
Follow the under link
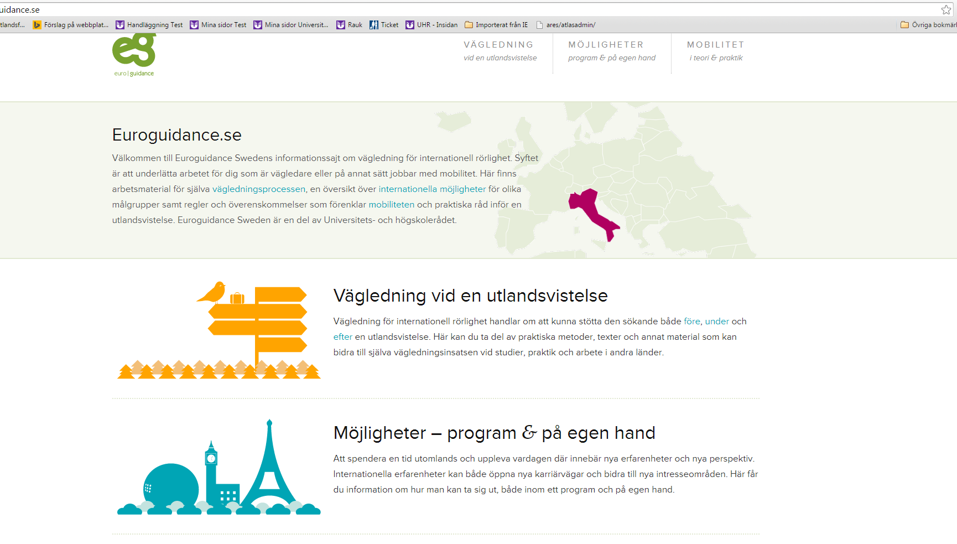tap(717, 322)
